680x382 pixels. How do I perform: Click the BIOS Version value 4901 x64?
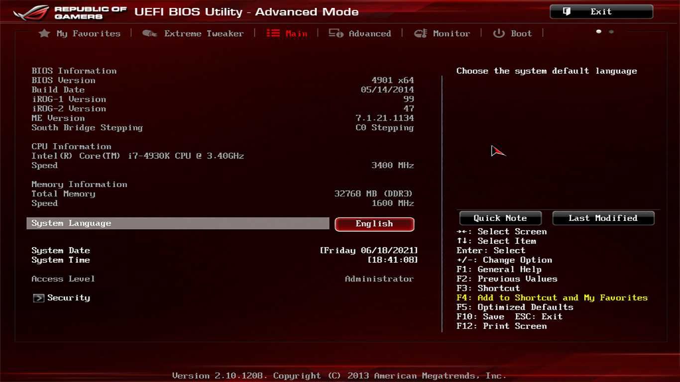click(x=393, y=81)
